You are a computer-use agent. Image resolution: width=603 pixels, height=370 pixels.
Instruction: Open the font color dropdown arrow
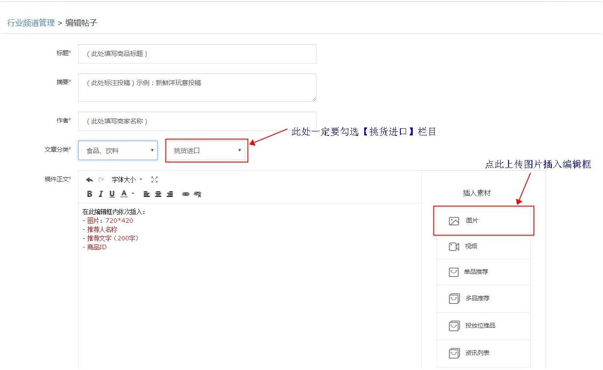tap(133, 194)
